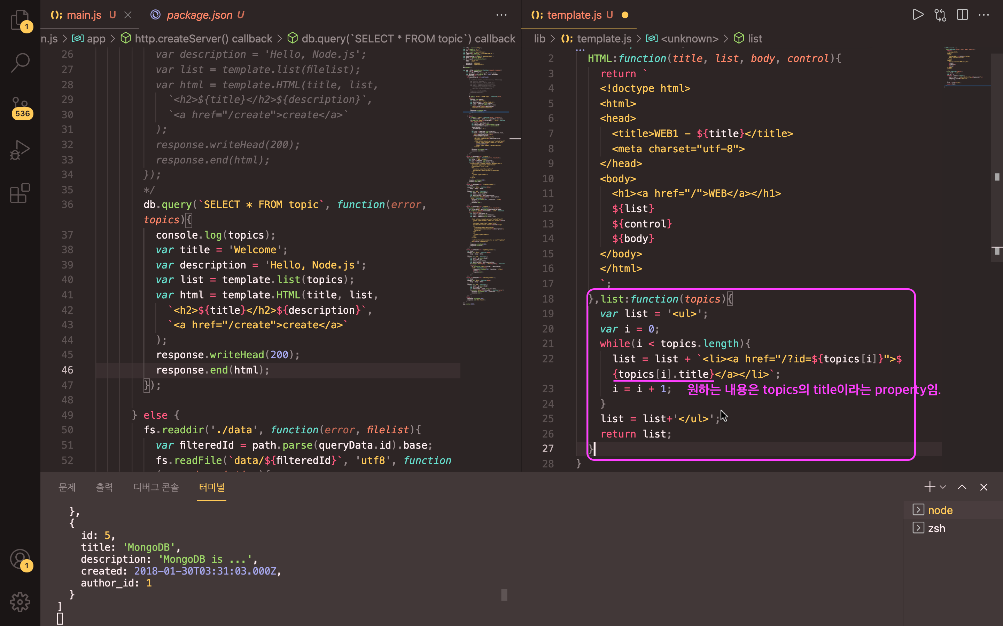1003x626 pixels.
Task: Run the code with the play icon
Action: point(918,15)
